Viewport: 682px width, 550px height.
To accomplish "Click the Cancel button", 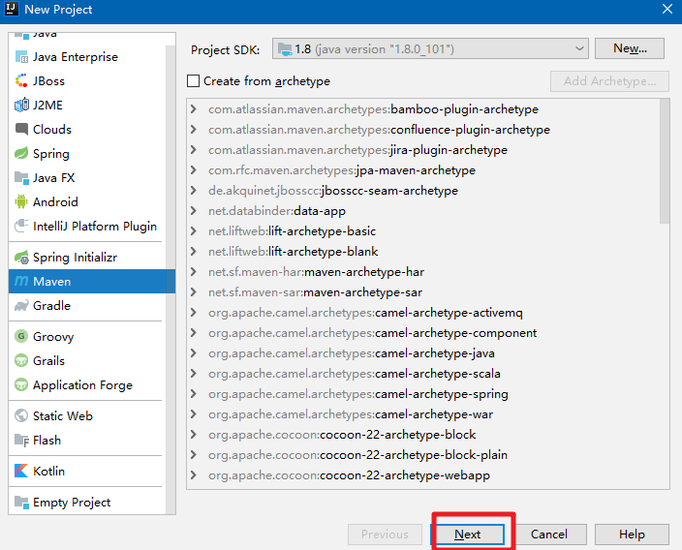I will tap(549, 535).
